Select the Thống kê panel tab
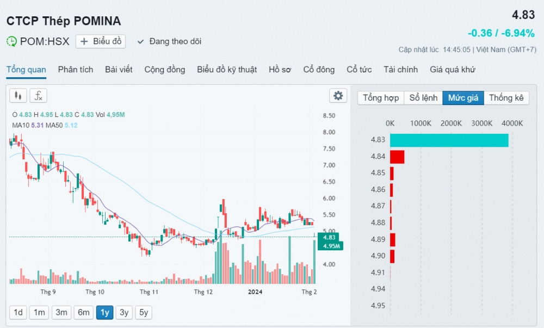This screenshot has height=328, width=544. 506,98
